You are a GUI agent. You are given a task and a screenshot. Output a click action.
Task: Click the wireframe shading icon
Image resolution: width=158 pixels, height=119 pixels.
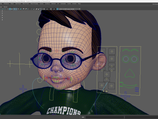8,9
